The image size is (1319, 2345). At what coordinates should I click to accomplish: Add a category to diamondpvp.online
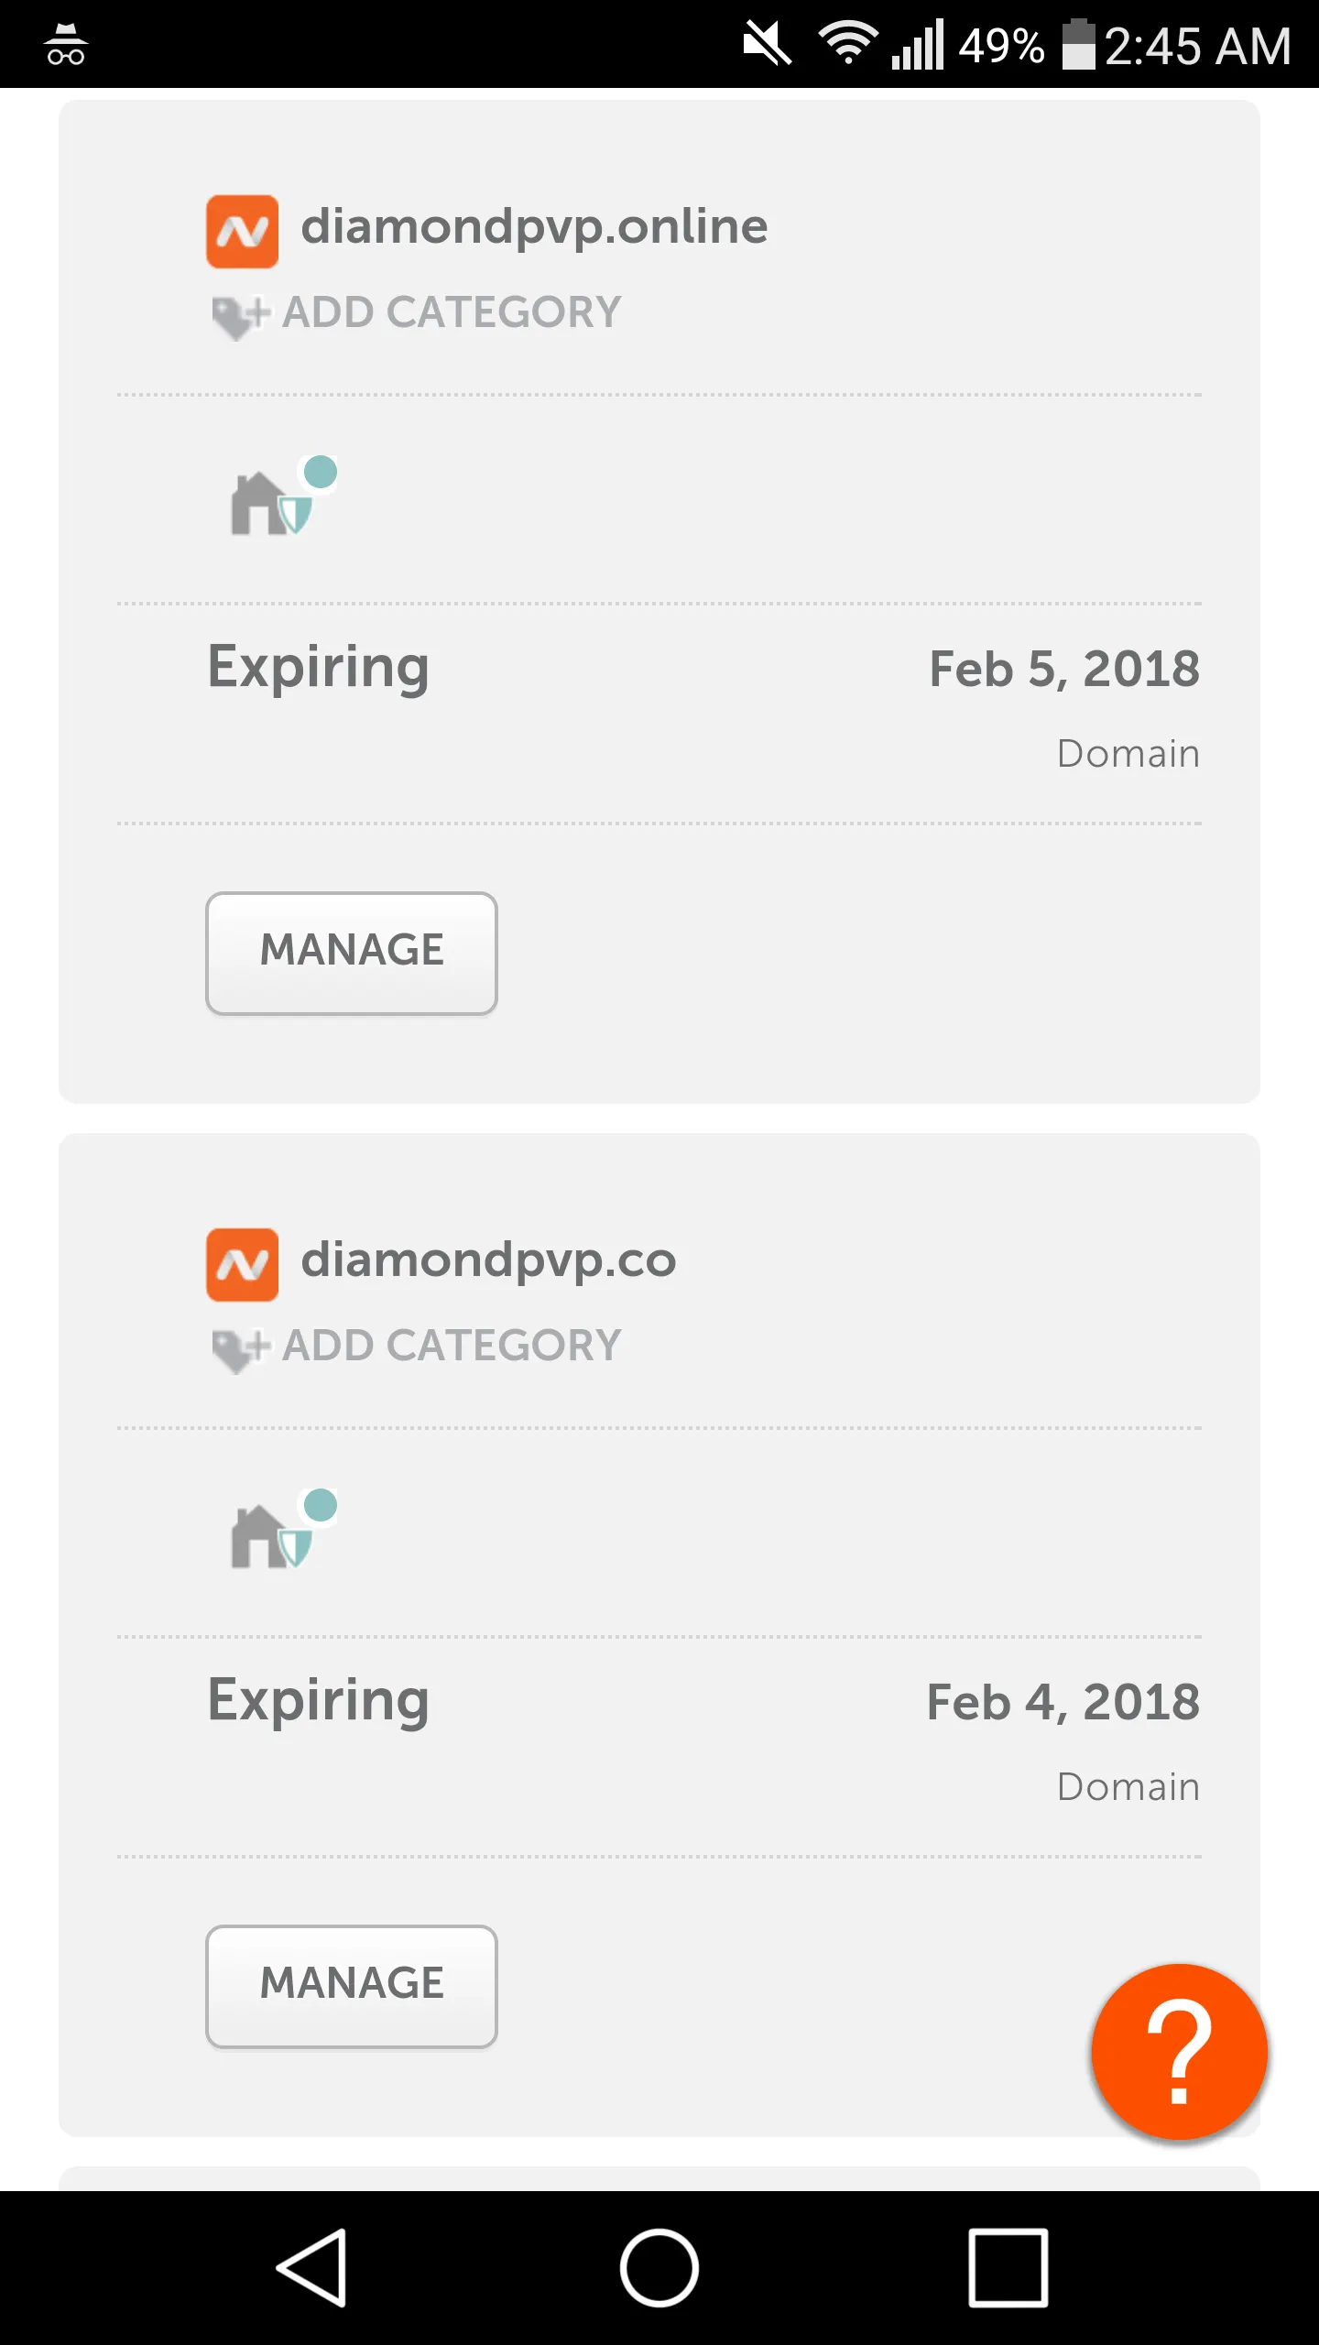click(451, 312)
